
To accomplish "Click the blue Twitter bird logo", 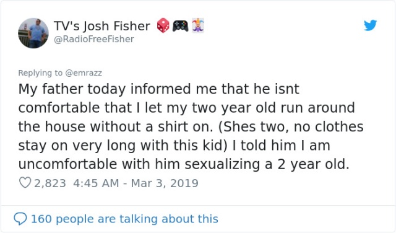I will 370,25.
